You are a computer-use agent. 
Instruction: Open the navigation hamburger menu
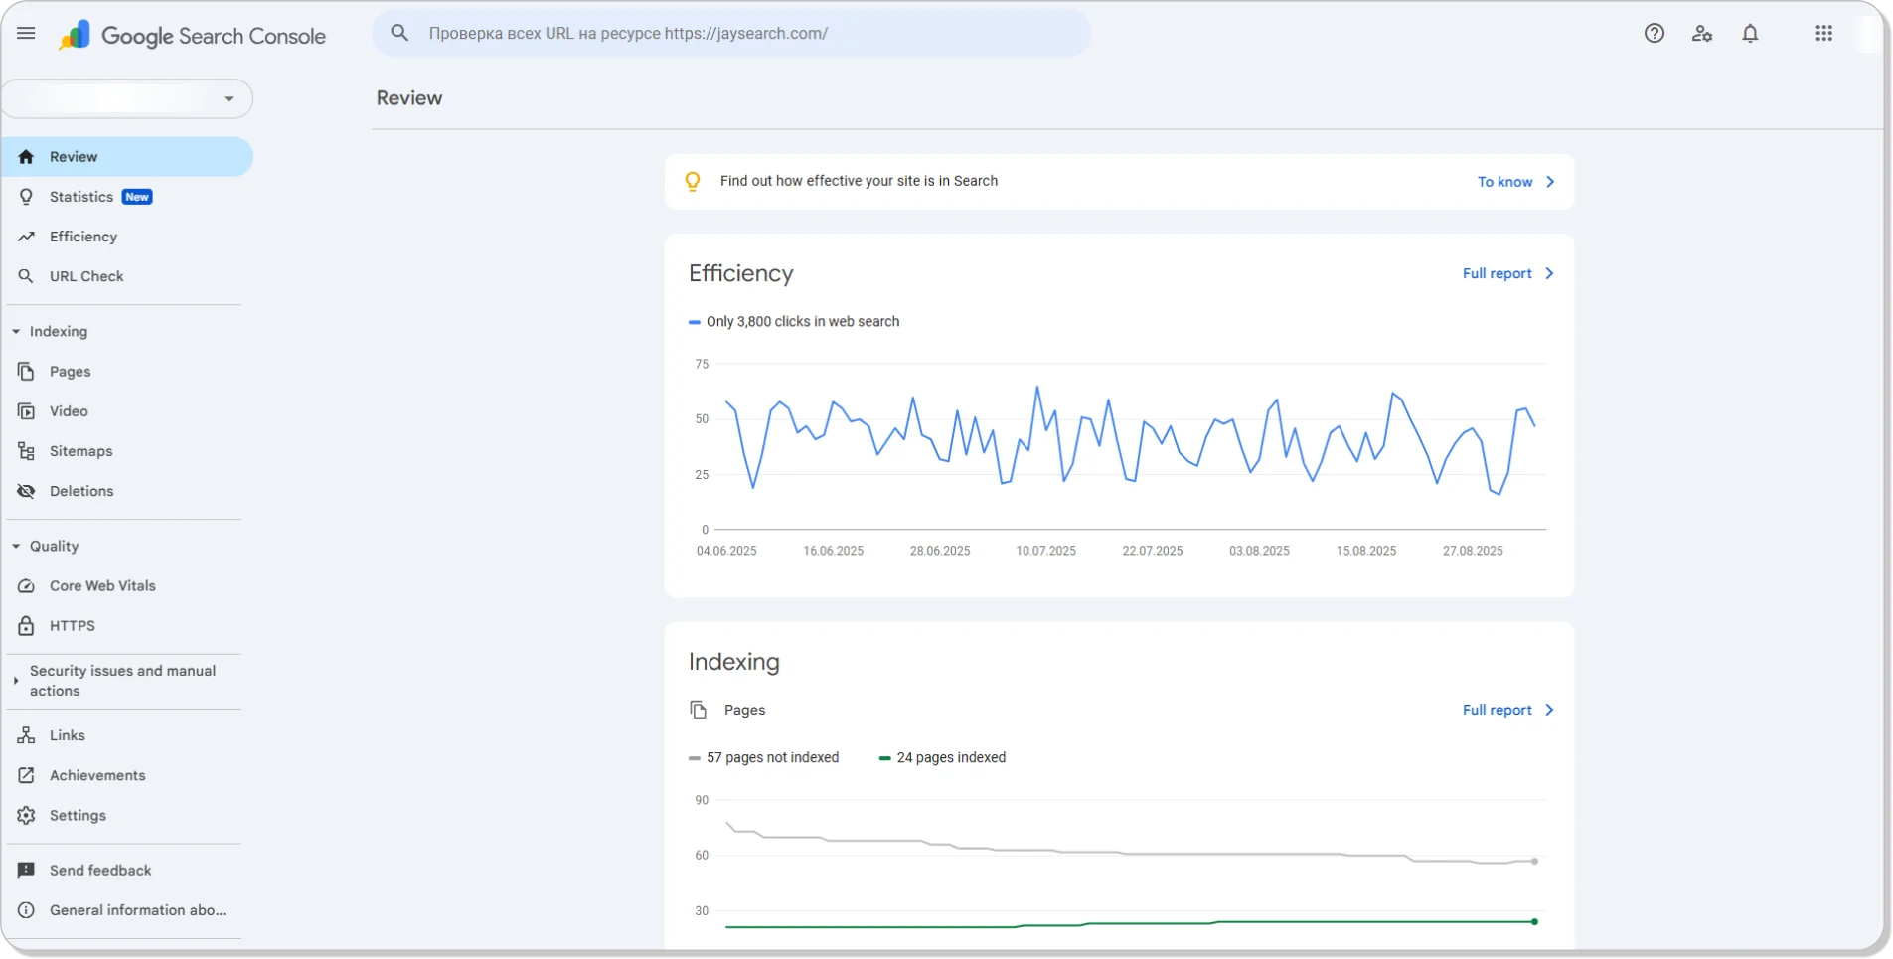coord(26,33)
